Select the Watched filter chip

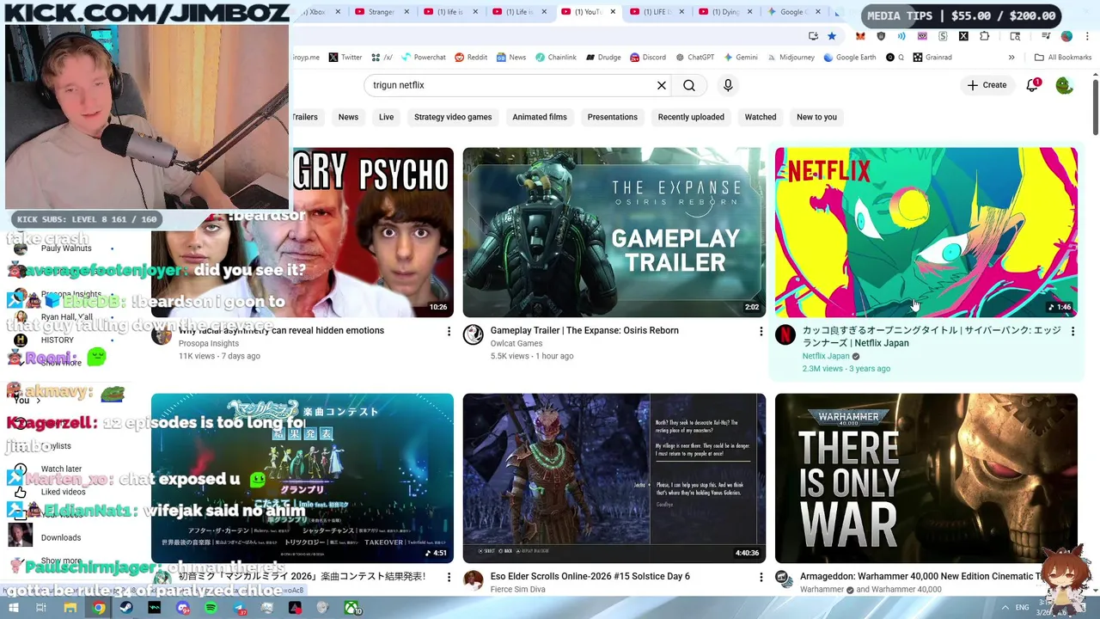[761, 117]
